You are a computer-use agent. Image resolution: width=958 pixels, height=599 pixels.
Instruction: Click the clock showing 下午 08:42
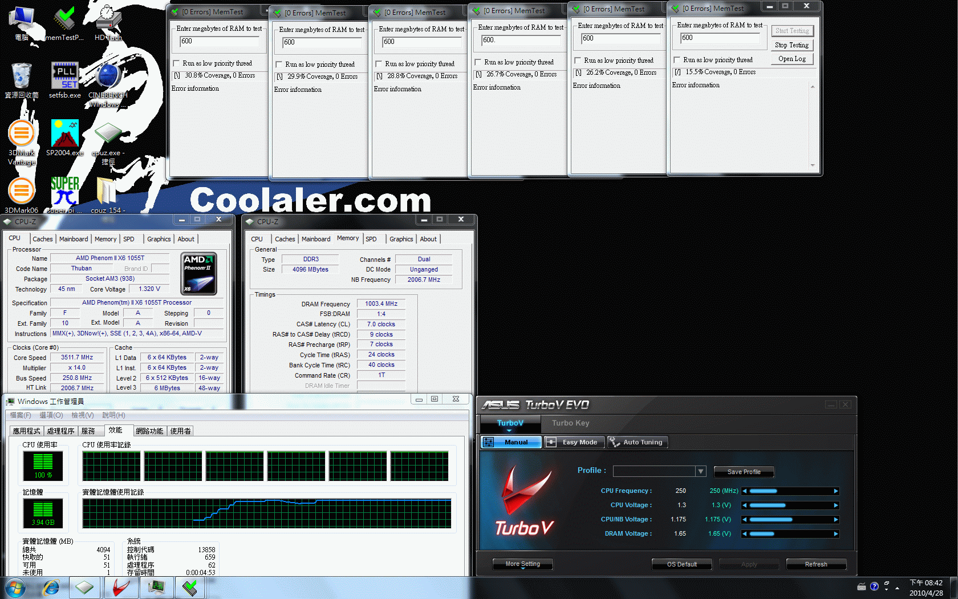click(x=926, y=582)
